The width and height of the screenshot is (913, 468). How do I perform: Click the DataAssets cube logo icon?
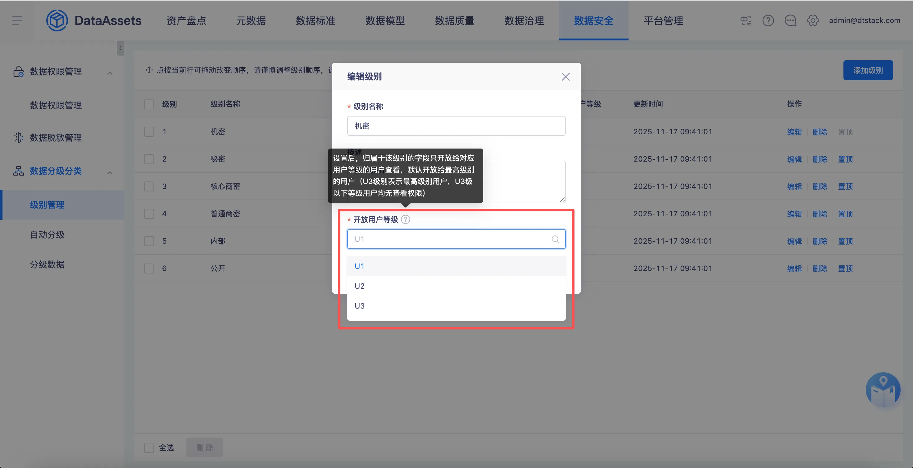(x=57, y=21)
